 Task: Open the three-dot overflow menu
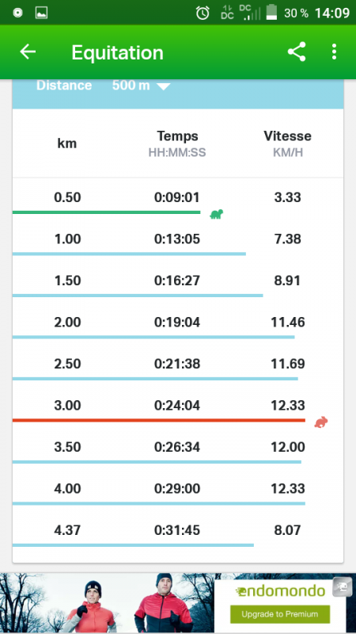click(x=334, y=52)
